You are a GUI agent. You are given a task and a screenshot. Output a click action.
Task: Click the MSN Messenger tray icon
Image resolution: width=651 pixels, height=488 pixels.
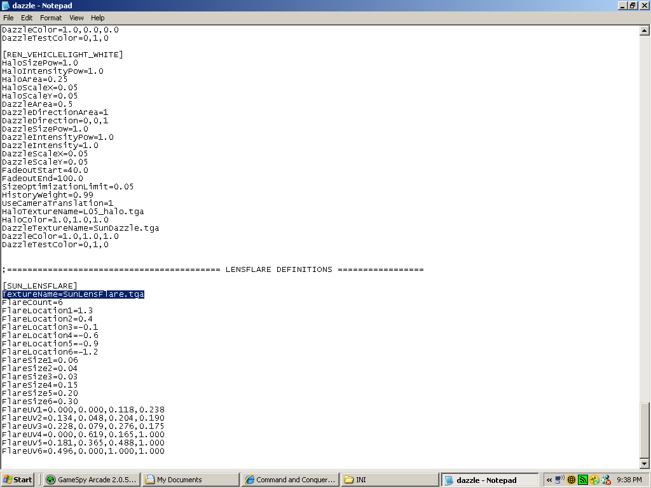coord(606,480)
